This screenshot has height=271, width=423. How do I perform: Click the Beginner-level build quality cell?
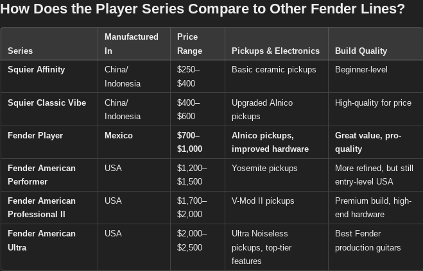(361, 69)
